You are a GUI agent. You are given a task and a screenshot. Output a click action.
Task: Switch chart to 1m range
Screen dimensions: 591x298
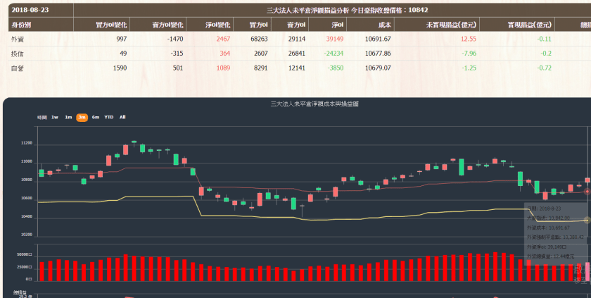pos(68,117)
